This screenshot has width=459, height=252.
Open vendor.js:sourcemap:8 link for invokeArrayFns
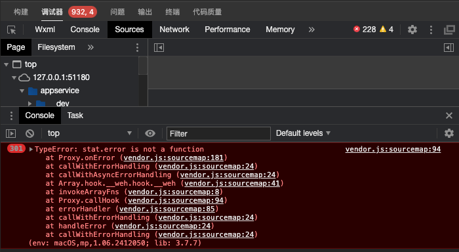click(174, 192)
